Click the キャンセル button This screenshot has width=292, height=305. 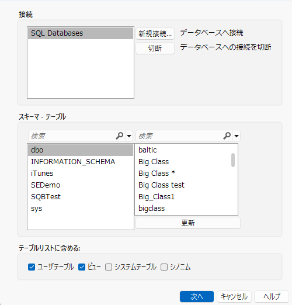tap(234, 296)
